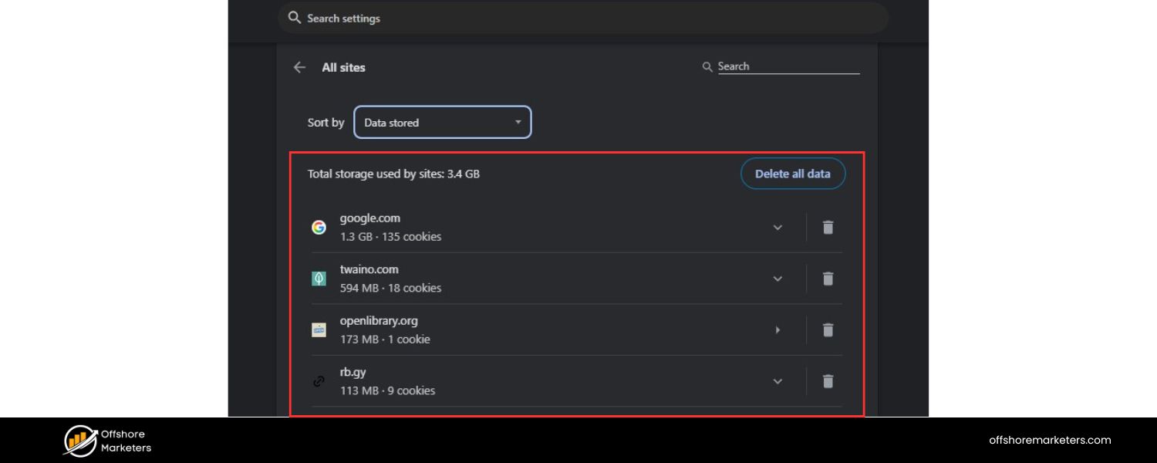The image size is (1157, 463).
Task: Click the twaino.com favicon
Action: click(319, 279)
